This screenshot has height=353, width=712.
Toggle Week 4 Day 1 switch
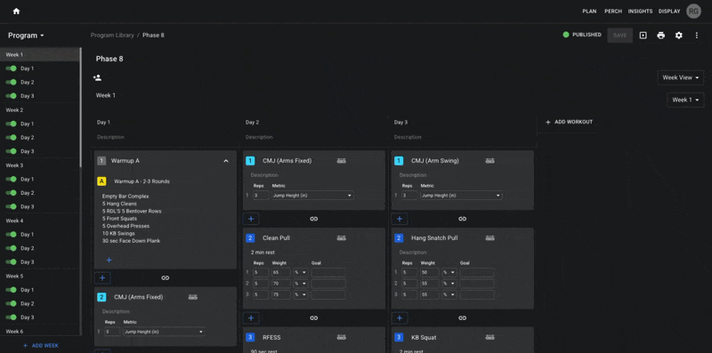(x=12, y=235)
